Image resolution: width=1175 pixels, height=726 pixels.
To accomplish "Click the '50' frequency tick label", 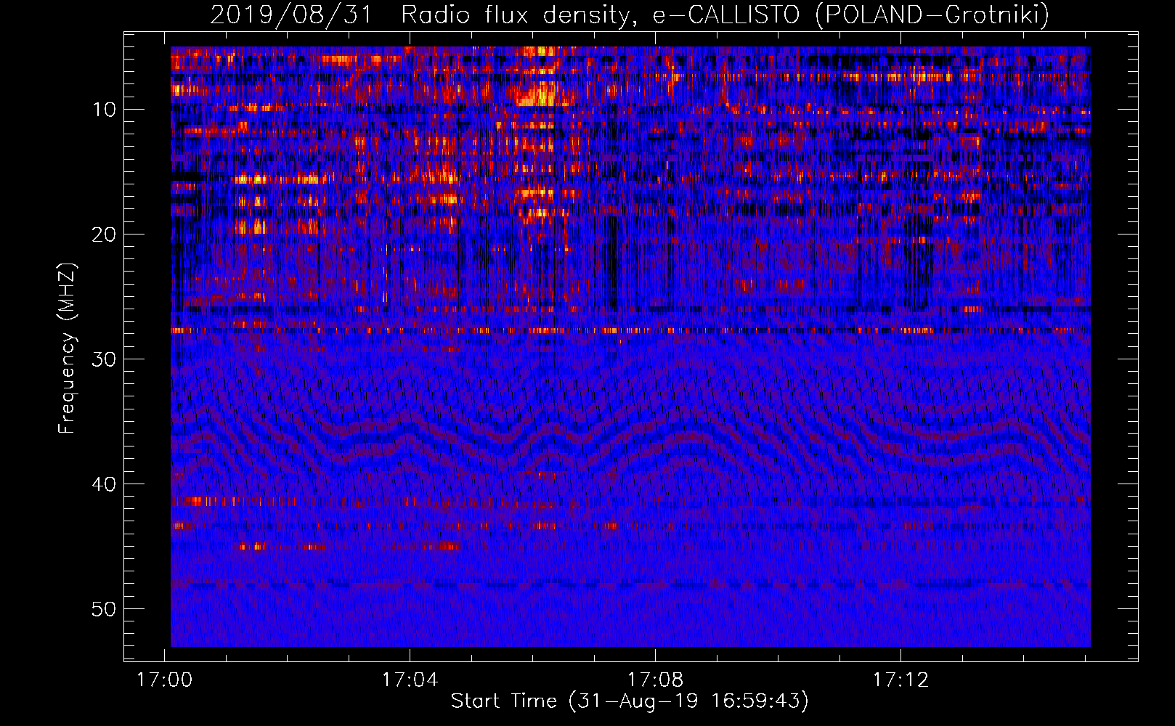I will [105, 609].
